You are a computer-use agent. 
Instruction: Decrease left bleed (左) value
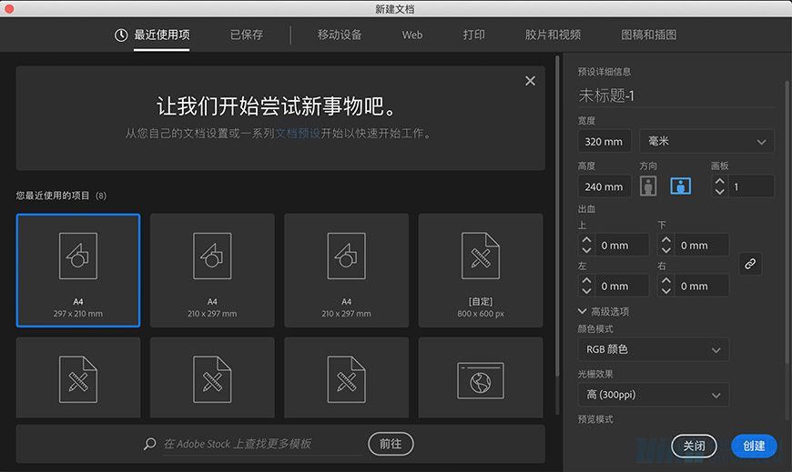tap(586, 291)
